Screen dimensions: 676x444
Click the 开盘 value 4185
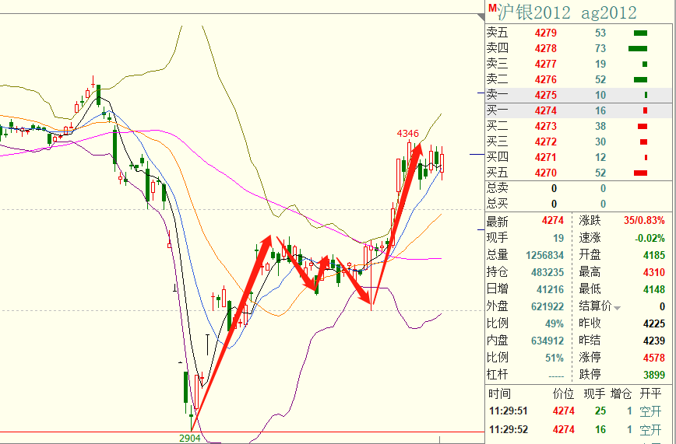(654, 255)
